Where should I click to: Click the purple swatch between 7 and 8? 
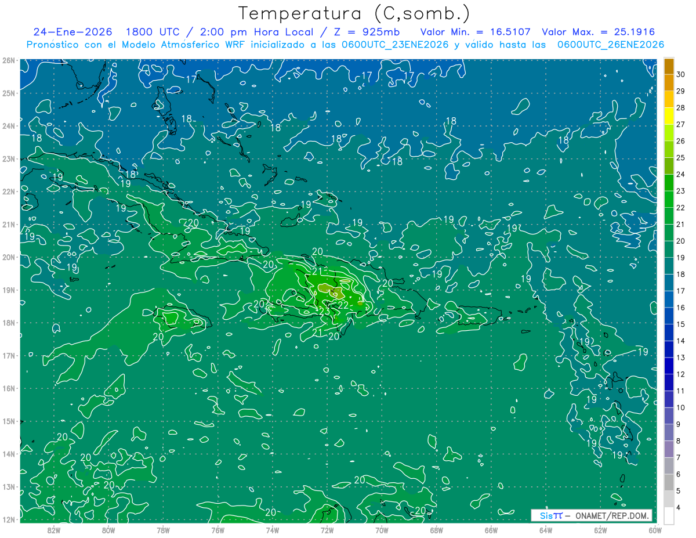click(669, 449)
